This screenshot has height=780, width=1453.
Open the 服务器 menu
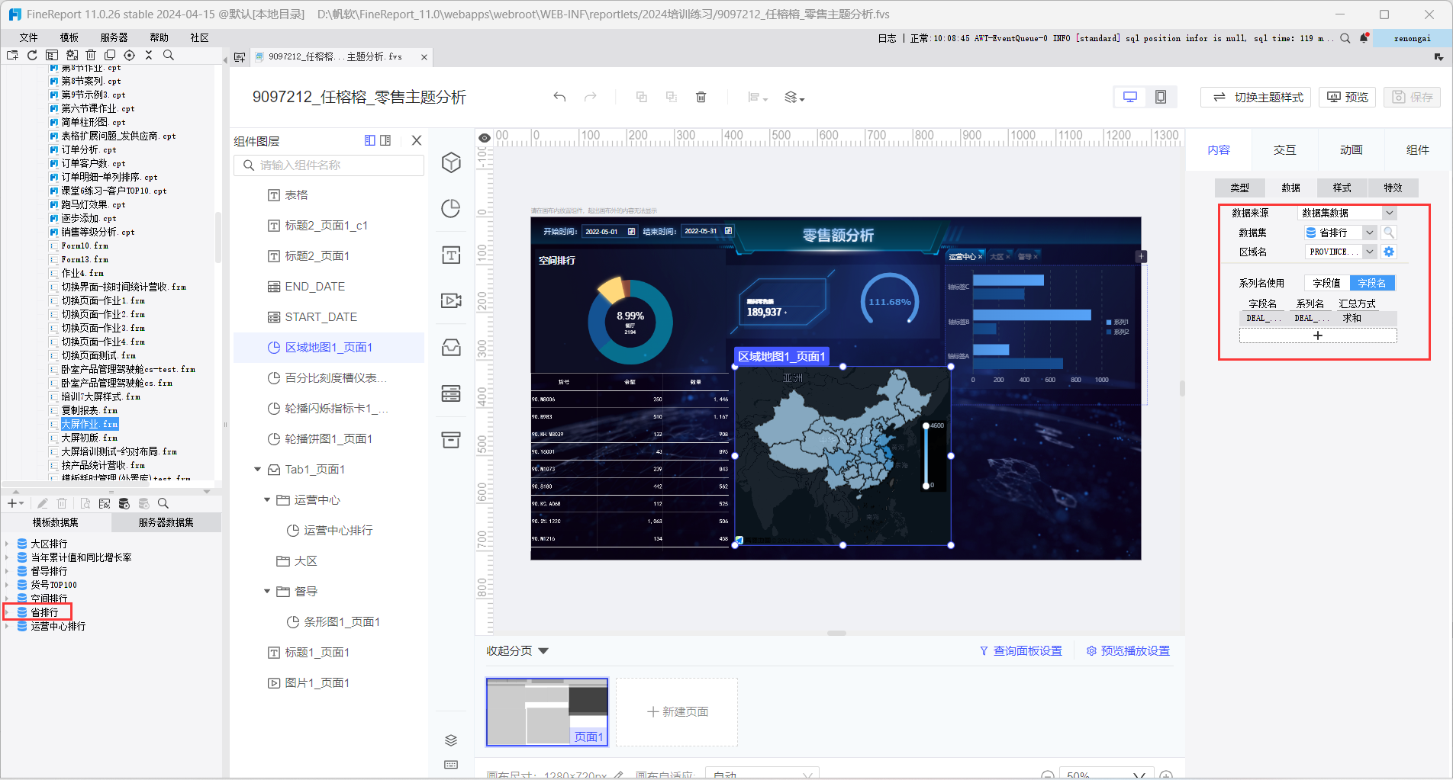tap(114, 37)
